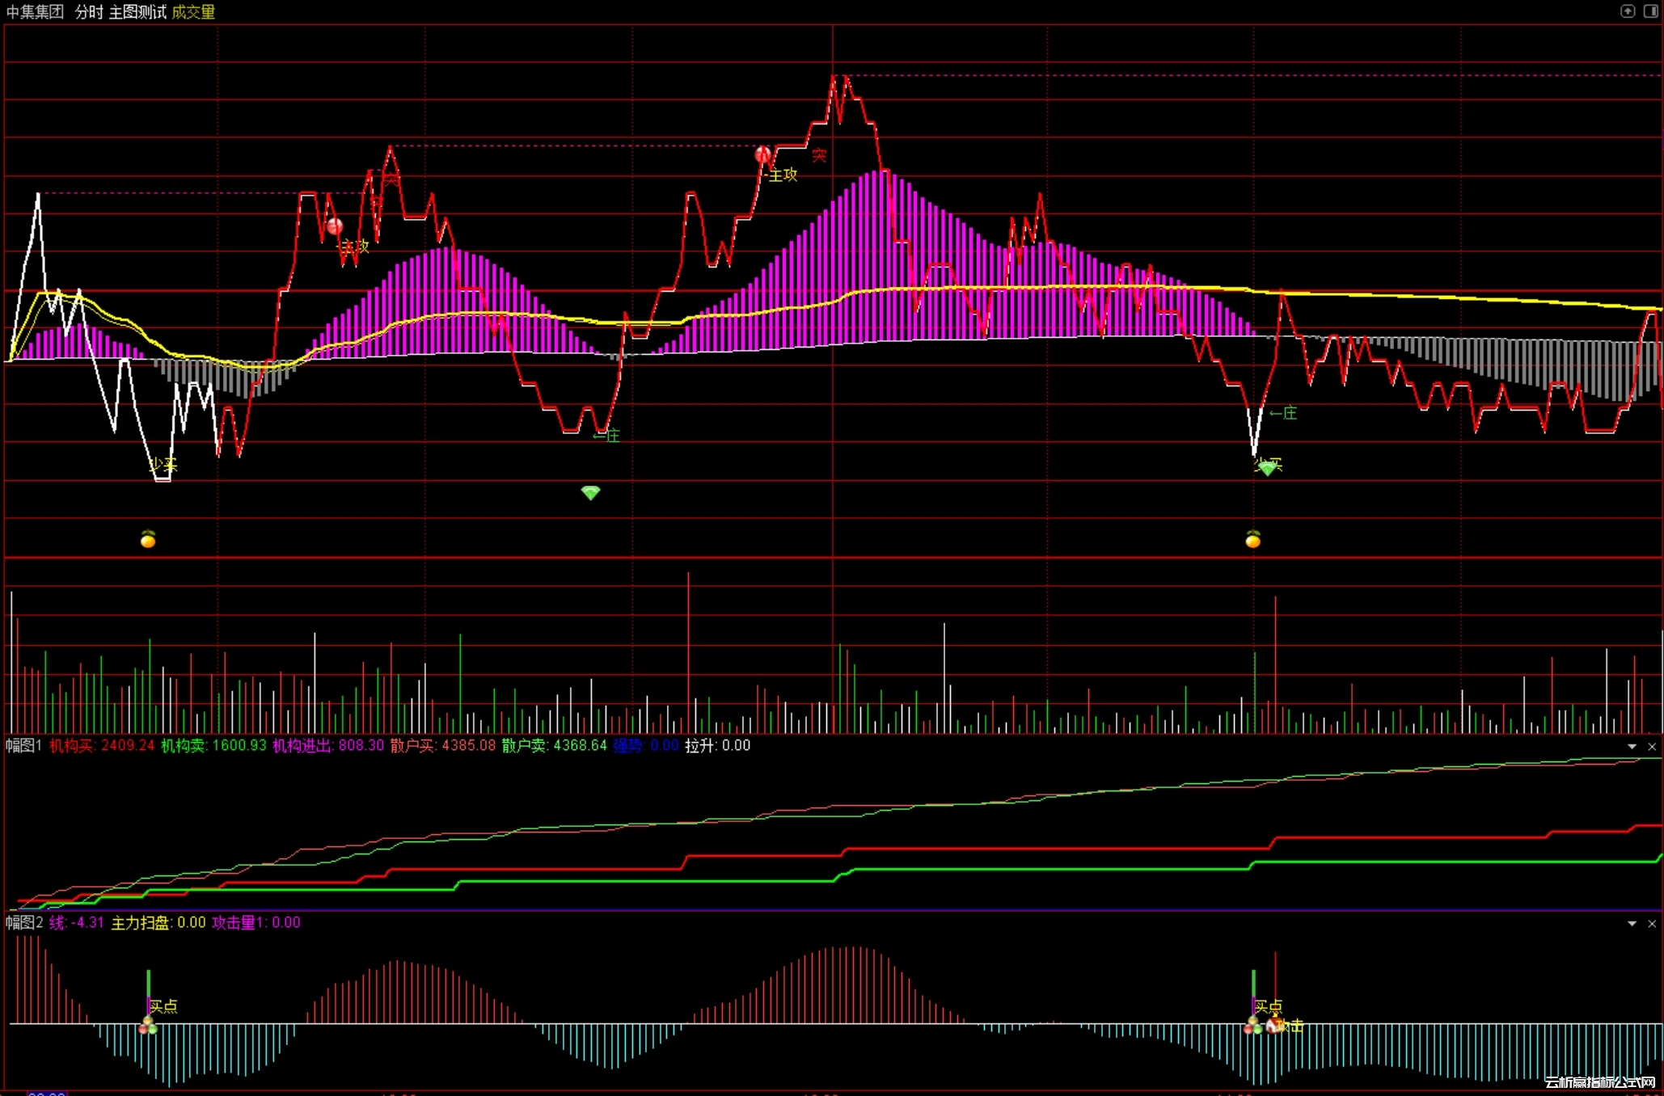Click the red ball marker beside left 主攻

click(335, 226)
